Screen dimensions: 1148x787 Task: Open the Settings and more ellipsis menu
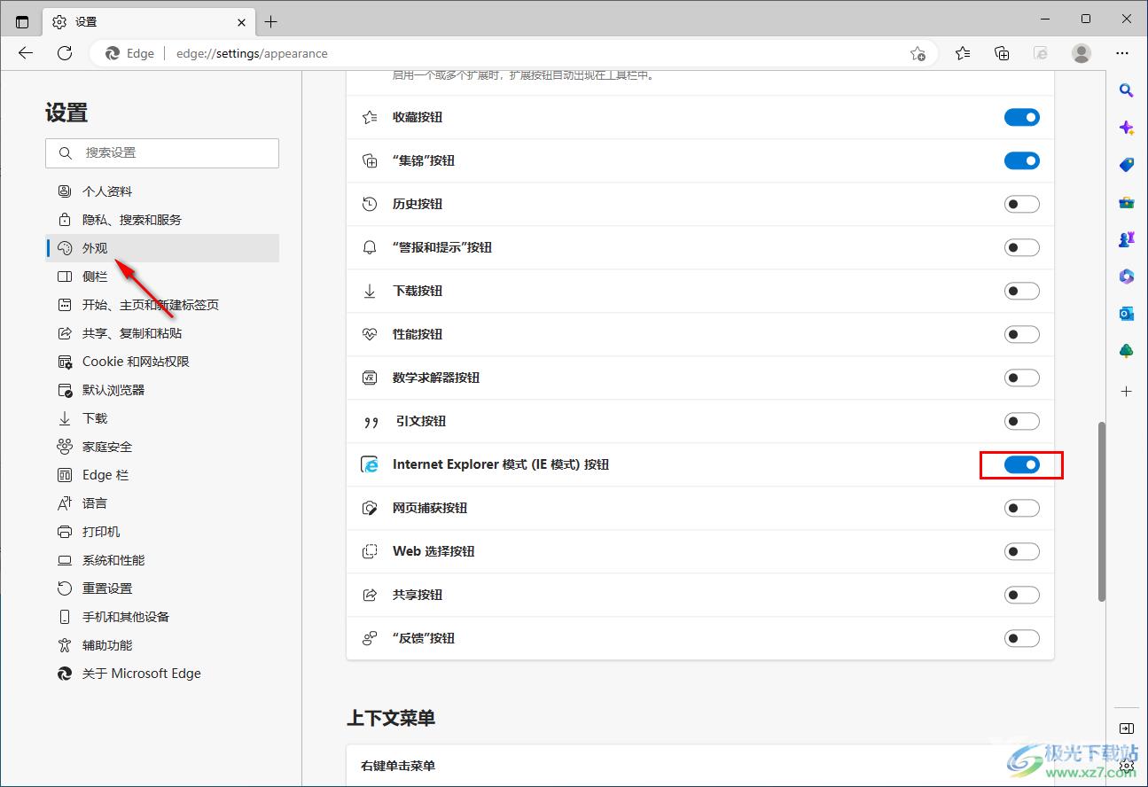1122,53
